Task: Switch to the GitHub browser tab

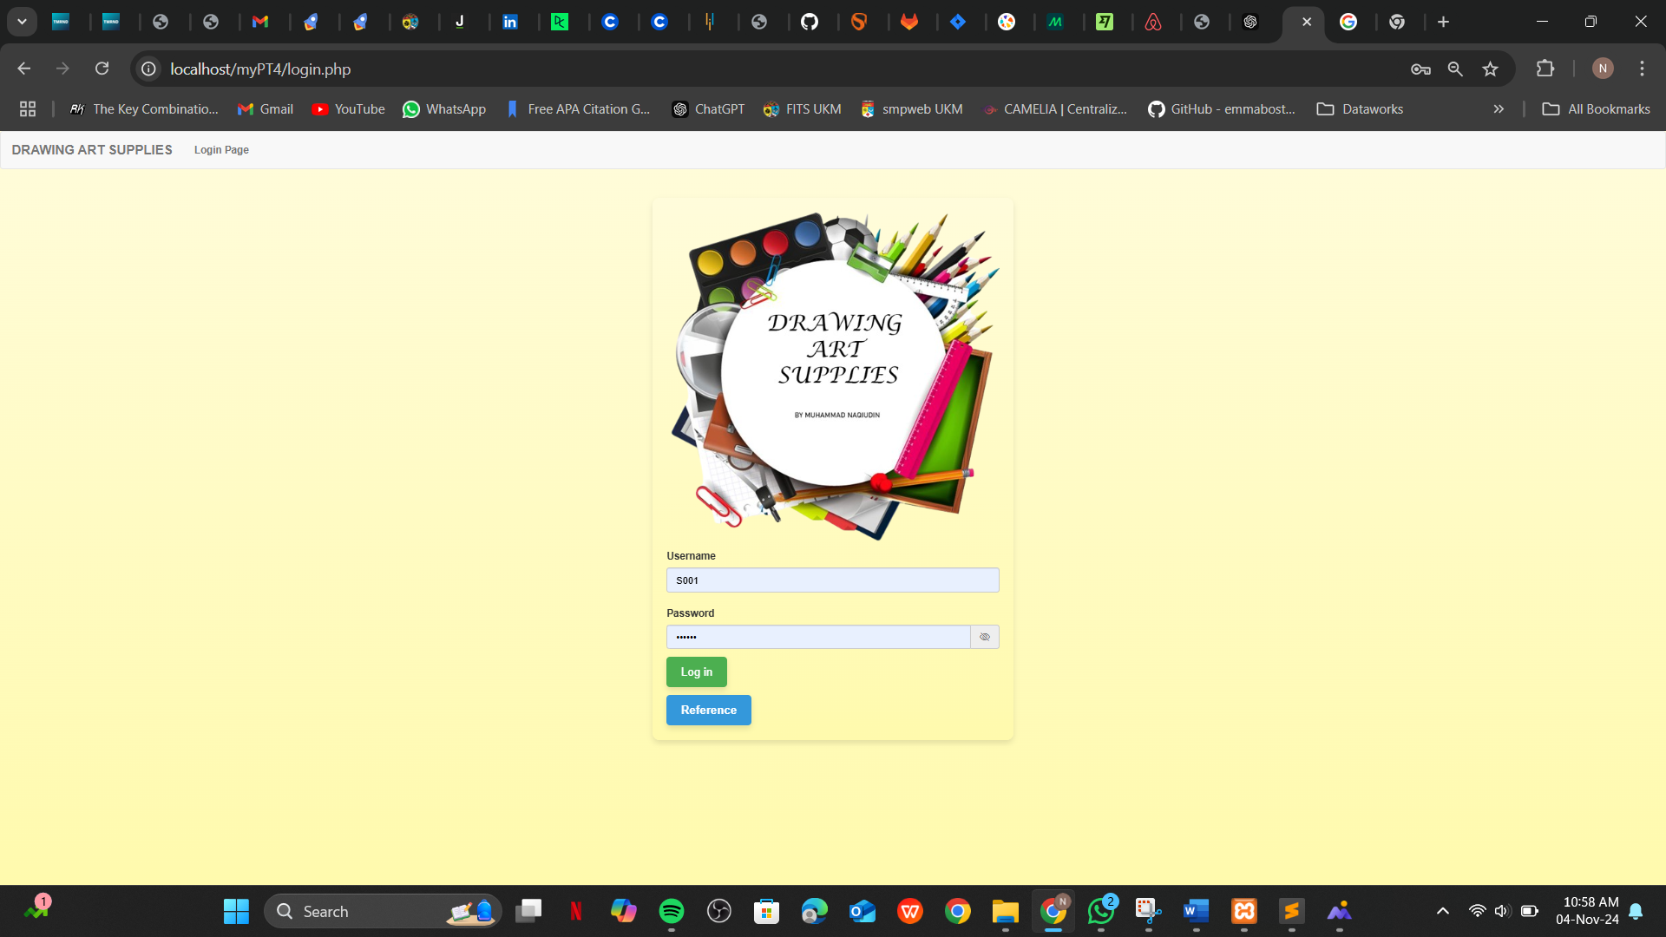Action: click(x=809, y=22)
